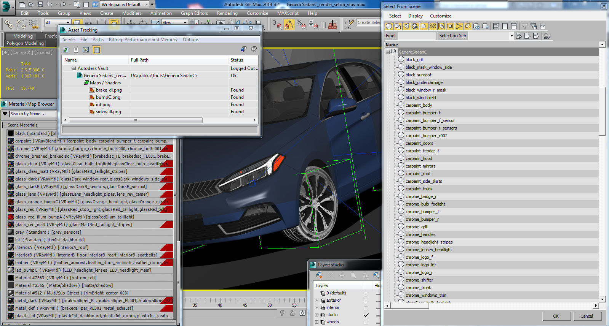Viewport: 609px width, 326px height.
Task: Click the Status Log icon in Asset Tracking
Action: coord(76,50)
